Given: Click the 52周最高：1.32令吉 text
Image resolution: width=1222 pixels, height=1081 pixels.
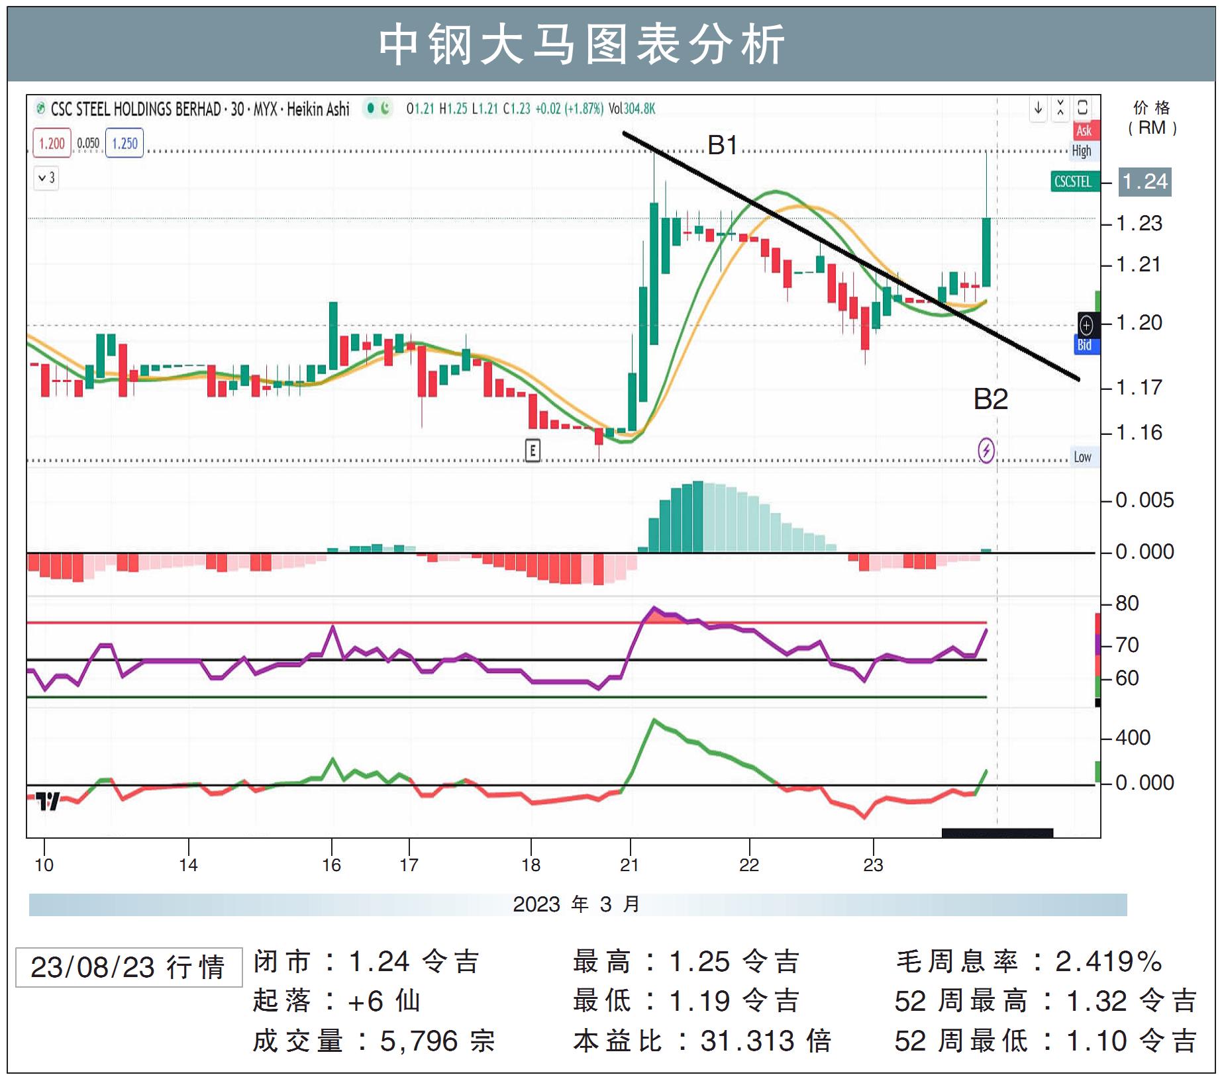Looking at the screenshot, I should coord(1046,1002).
